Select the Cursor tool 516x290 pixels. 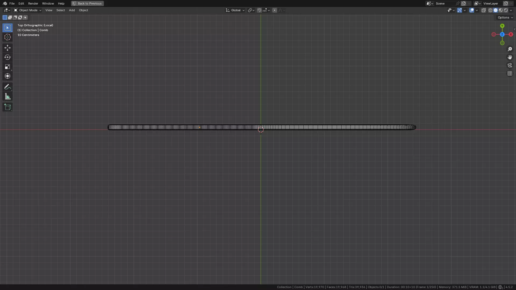(7, 37)
